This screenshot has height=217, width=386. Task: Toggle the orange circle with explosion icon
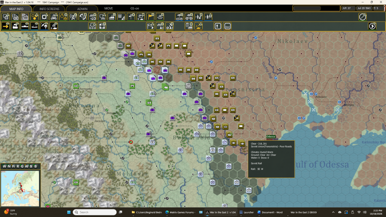[63, 17]
